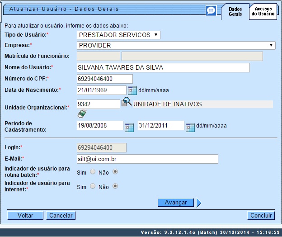Click the arrow icon beside Avançar

pyautogui.click(x=199, y=203)
